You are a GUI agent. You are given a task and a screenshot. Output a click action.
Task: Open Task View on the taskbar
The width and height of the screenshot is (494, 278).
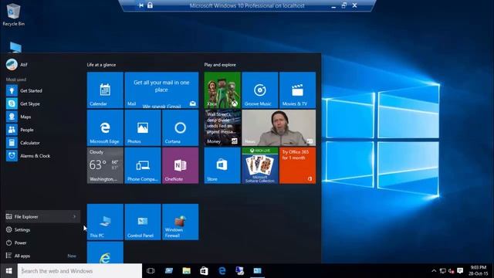point(151,271)
